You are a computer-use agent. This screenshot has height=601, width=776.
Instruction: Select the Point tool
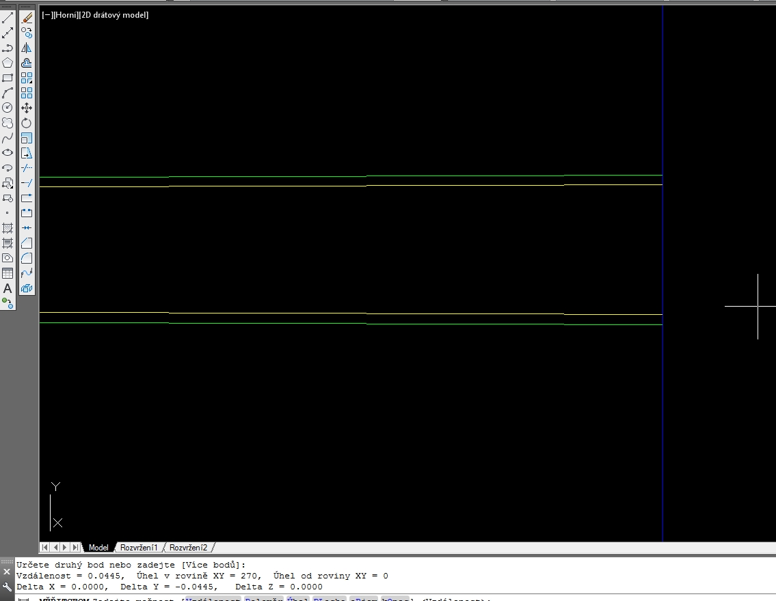click(x=8, y=213)
